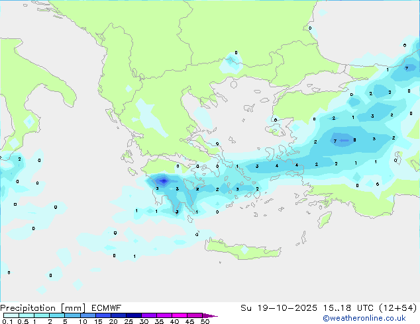
Task: Click the '8' precipitation value over western Turkey
Action: [x=354, y=140]
